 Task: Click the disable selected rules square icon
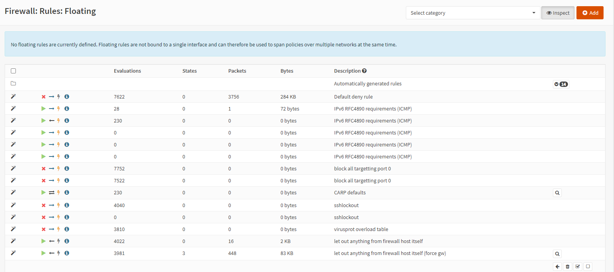(588, 267)
